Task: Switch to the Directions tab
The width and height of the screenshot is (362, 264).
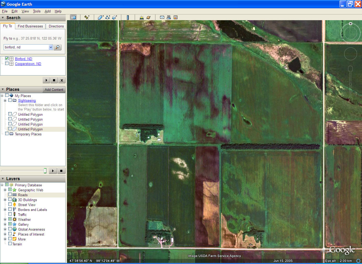Action: 56,26
